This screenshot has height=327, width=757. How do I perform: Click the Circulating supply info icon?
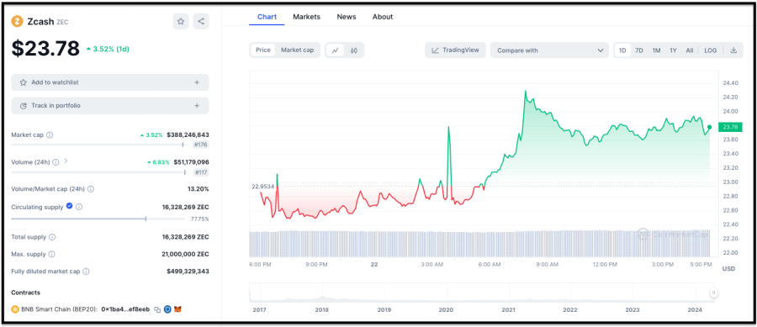click(x=79, y=207)
